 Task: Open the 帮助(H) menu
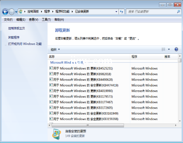(x=59, y=19)
